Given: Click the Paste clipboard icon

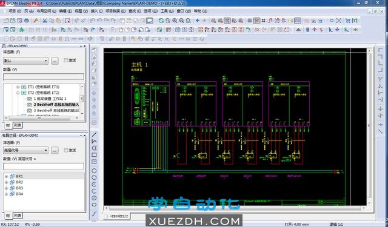Looking at the screenshot, I should pyautogui.click(x=58, y=21).
